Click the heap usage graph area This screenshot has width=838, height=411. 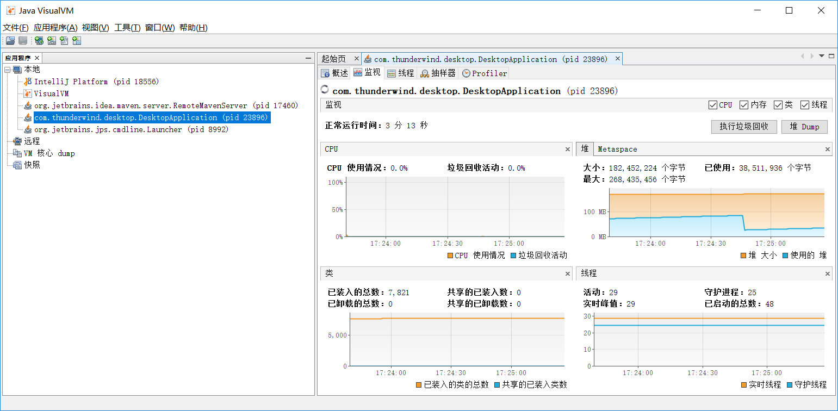click(x=717, y=213)
